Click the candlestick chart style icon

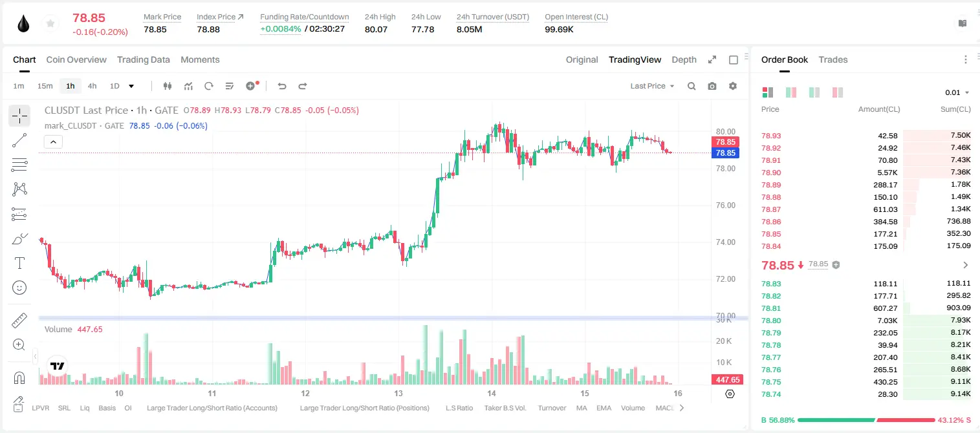click(x=168, y=86)
